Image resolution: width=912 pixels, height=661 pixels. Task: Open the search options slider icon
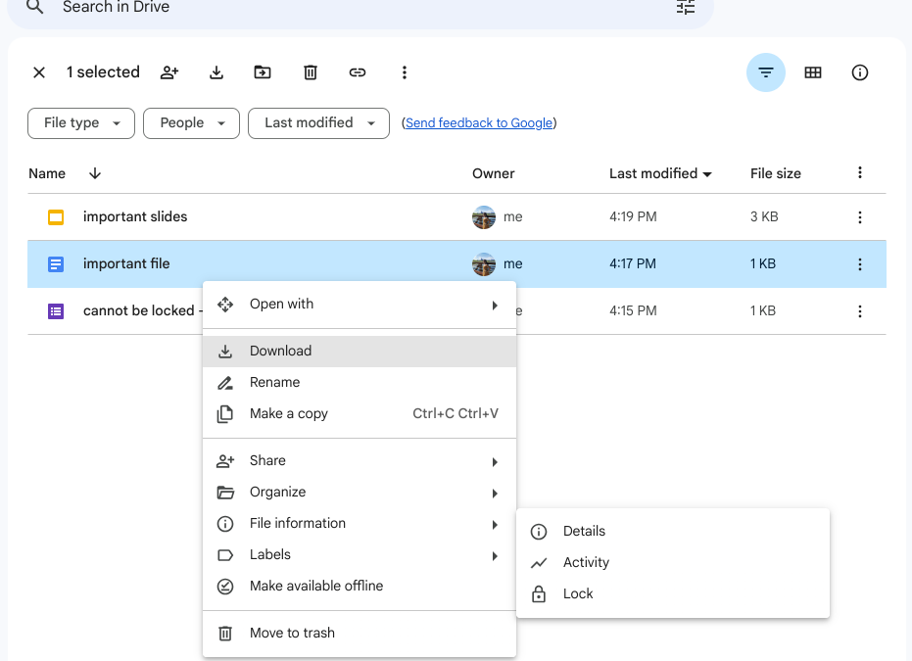[686, 8]
